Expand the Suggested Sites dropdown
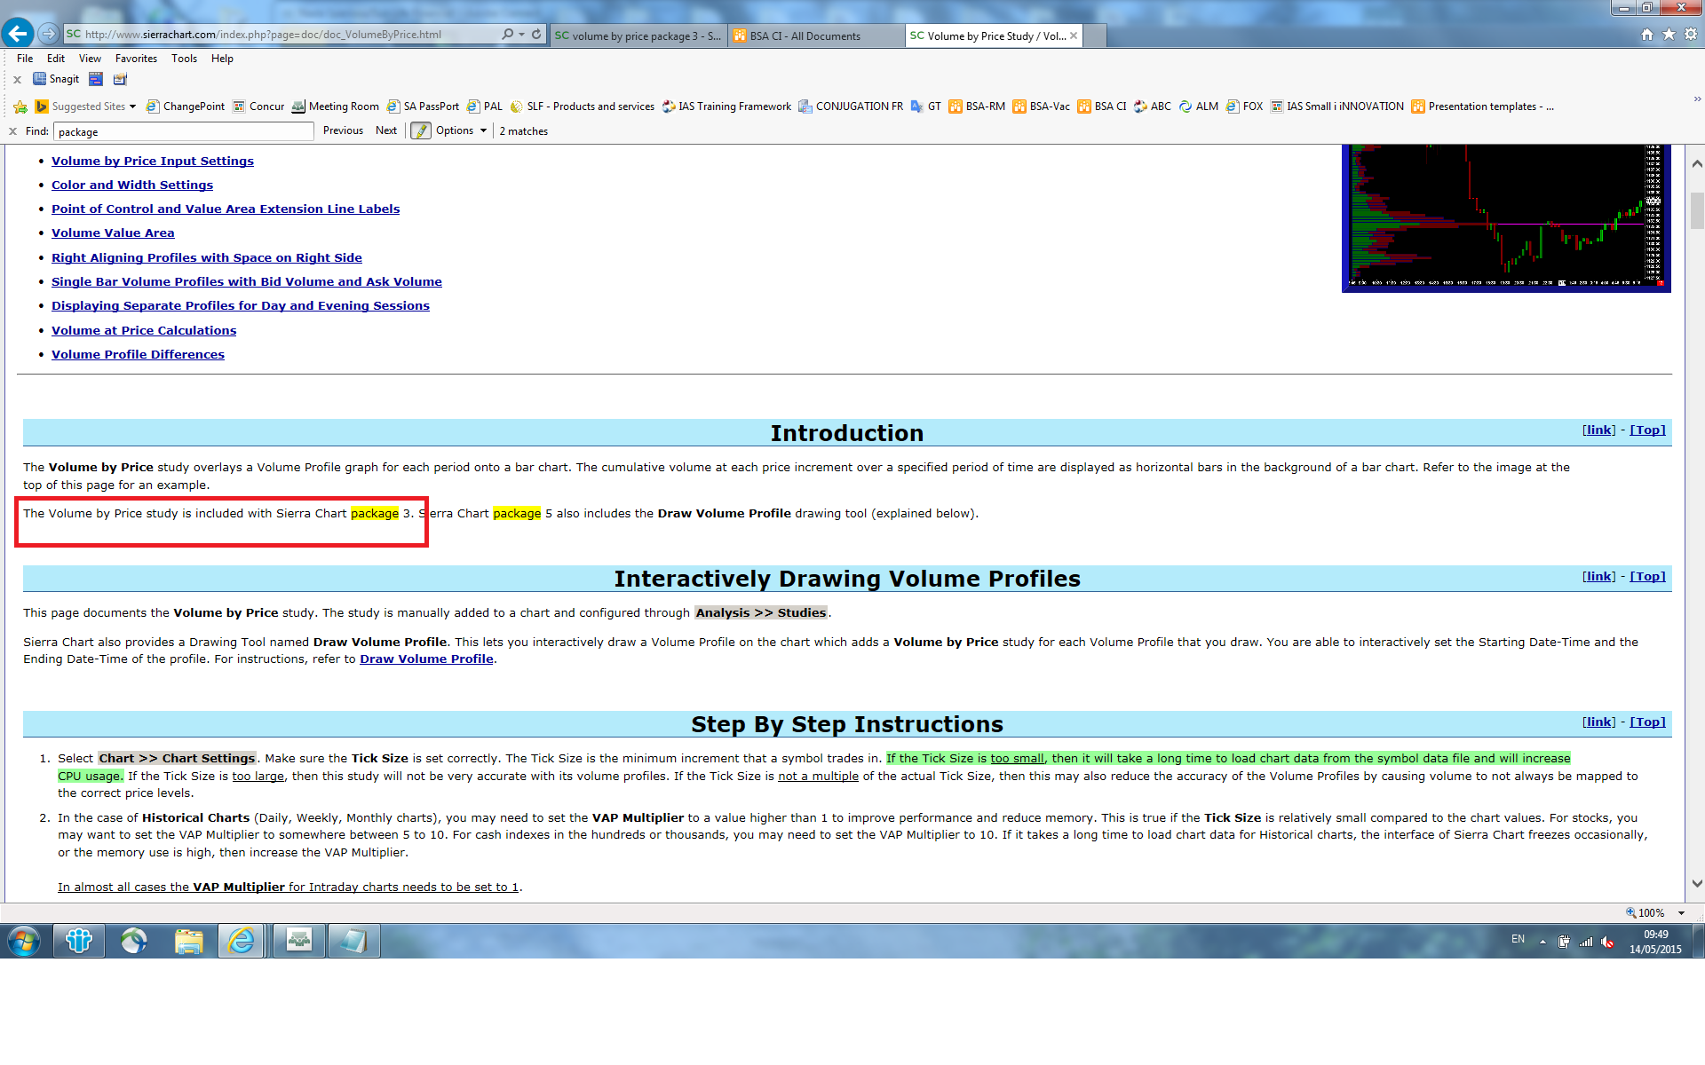1705x1065 pixels. pos(132,106)
